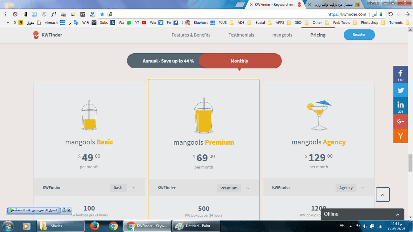Click the green play icon in download bar

tap(12, 210)
